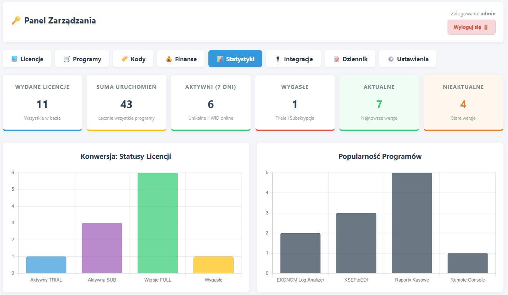508x295 pixels.
Task: Click the laptop icon on Licencje tab
Action: point(14,59)
